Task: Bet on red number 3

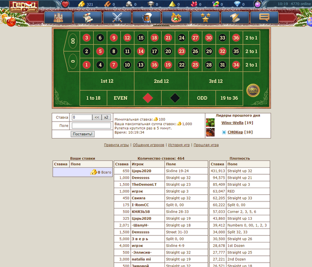Action: (86, 38)
